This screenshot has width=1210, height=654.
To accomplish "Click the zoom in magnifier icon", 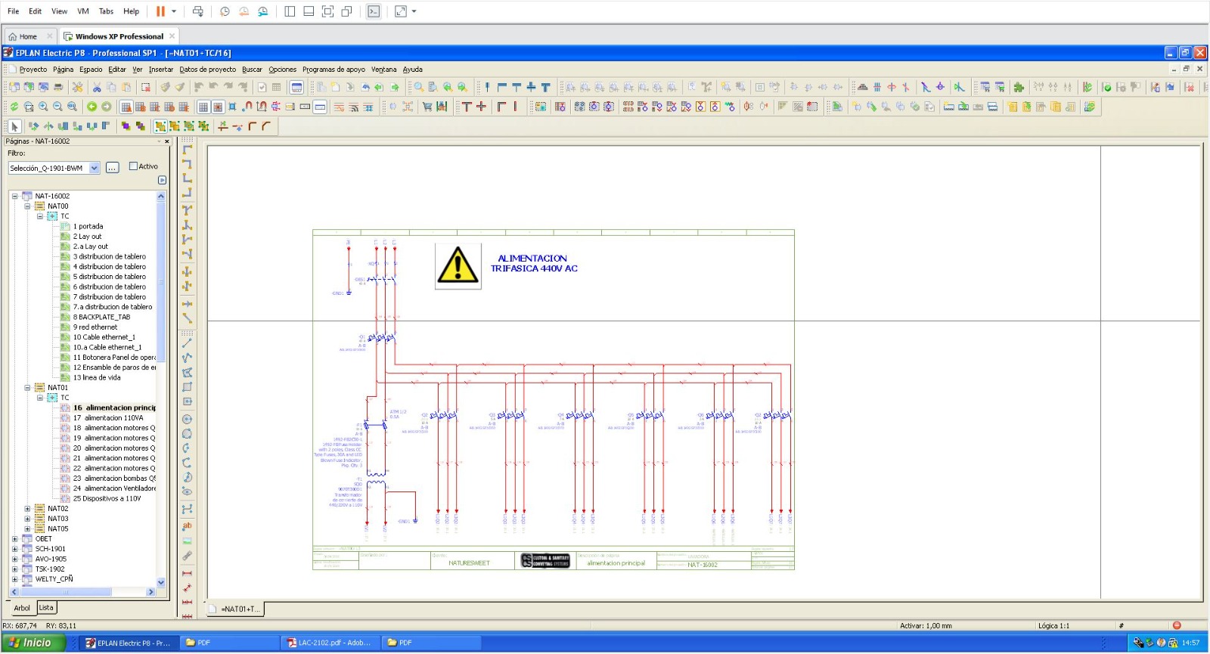I will coord(43,107).
